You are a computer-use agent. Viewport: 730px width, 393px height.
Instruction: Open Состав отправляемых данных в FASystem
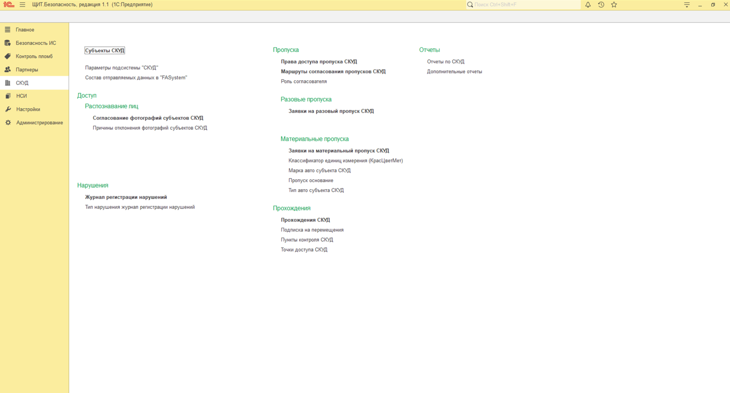(136, 78)
